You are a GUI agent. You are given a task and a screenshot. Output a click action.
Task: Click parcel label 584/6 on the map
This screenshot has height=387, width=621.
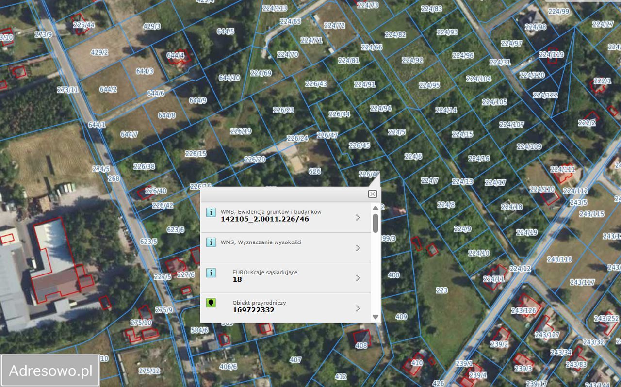pos(199,330)
